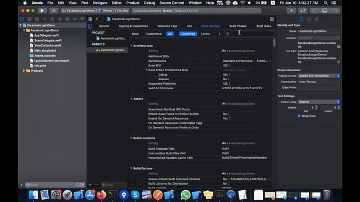
Task: Open the Find navigator
Action: [44, 19]
